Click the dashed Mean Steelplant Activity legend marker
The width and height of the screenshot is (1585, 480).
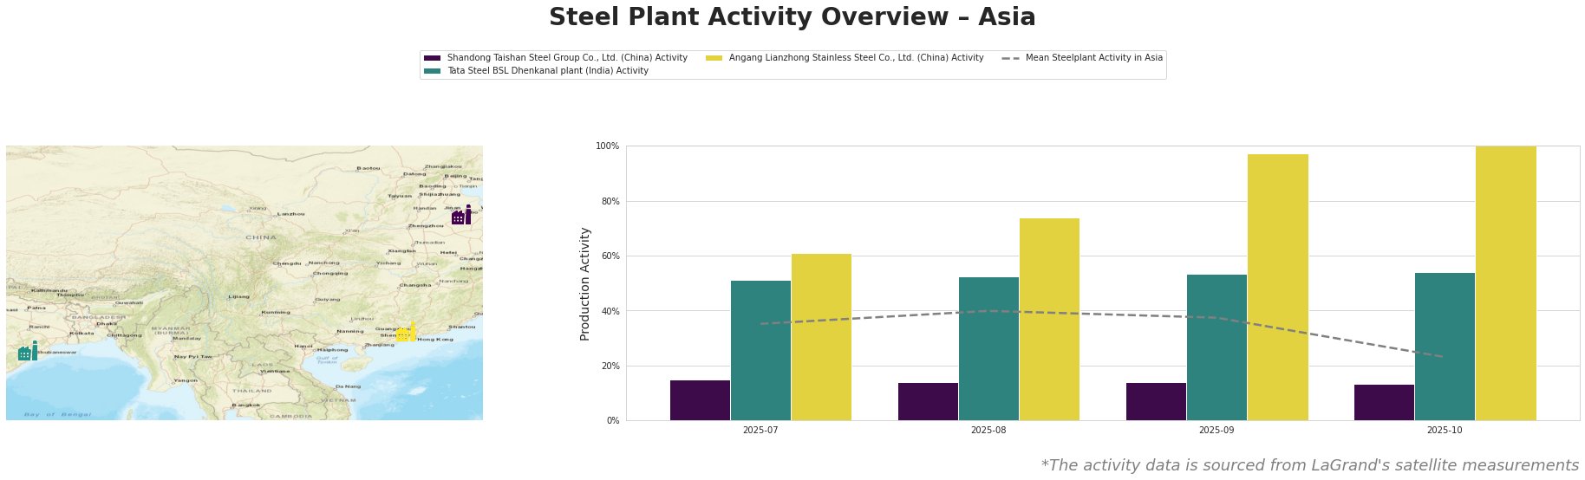coord(1010,58)
